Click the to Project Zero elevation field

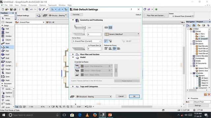94,49
